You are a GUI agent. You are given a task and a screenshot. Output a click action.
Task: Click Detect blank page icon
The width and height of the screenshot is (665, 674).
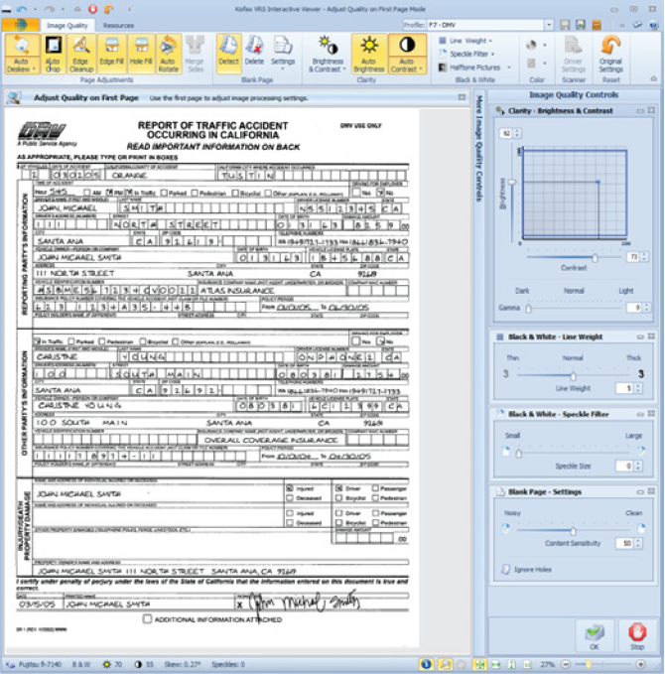click(228, 54)
